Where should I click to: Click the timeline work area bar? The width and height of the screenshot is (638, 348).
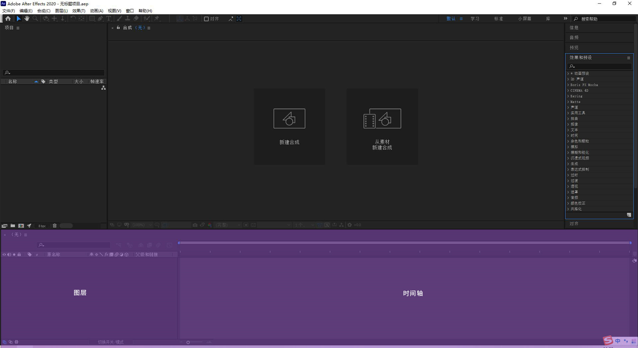pos(405,243)
